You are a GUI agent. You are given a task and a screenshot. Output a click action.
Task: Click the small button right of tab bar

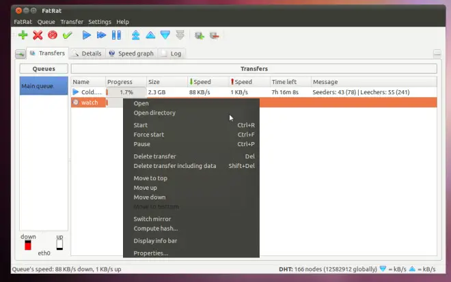[x=437, y=53]
